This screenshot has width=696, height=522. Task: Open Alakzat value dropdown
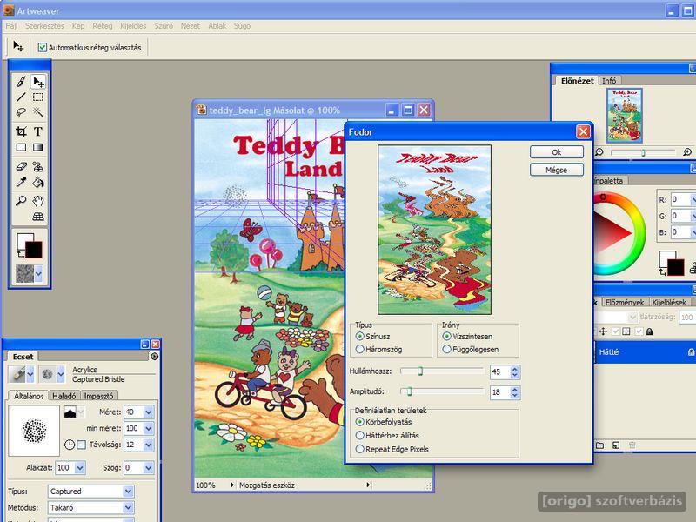coord(80,467)
